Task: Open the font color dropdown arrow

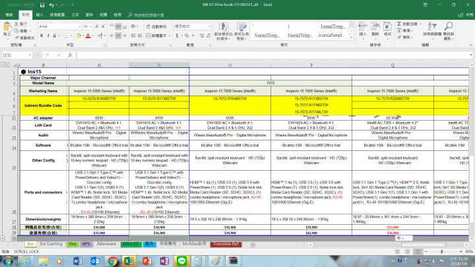Action: 93,36
